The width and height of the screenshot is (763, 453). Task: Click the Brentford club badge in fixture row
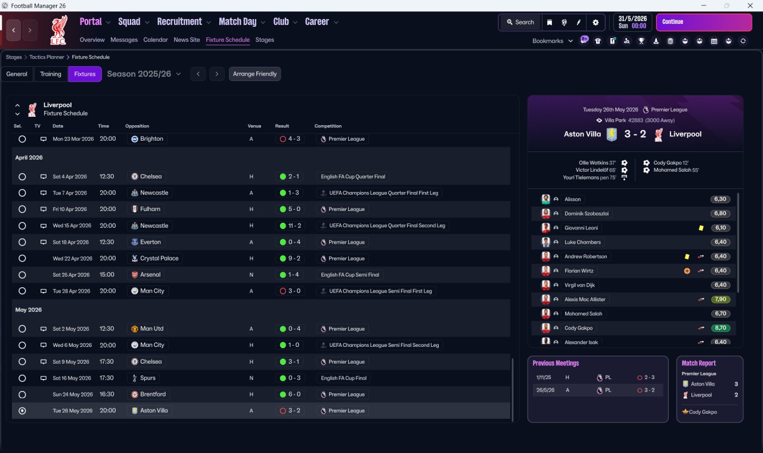coord(135,395)
